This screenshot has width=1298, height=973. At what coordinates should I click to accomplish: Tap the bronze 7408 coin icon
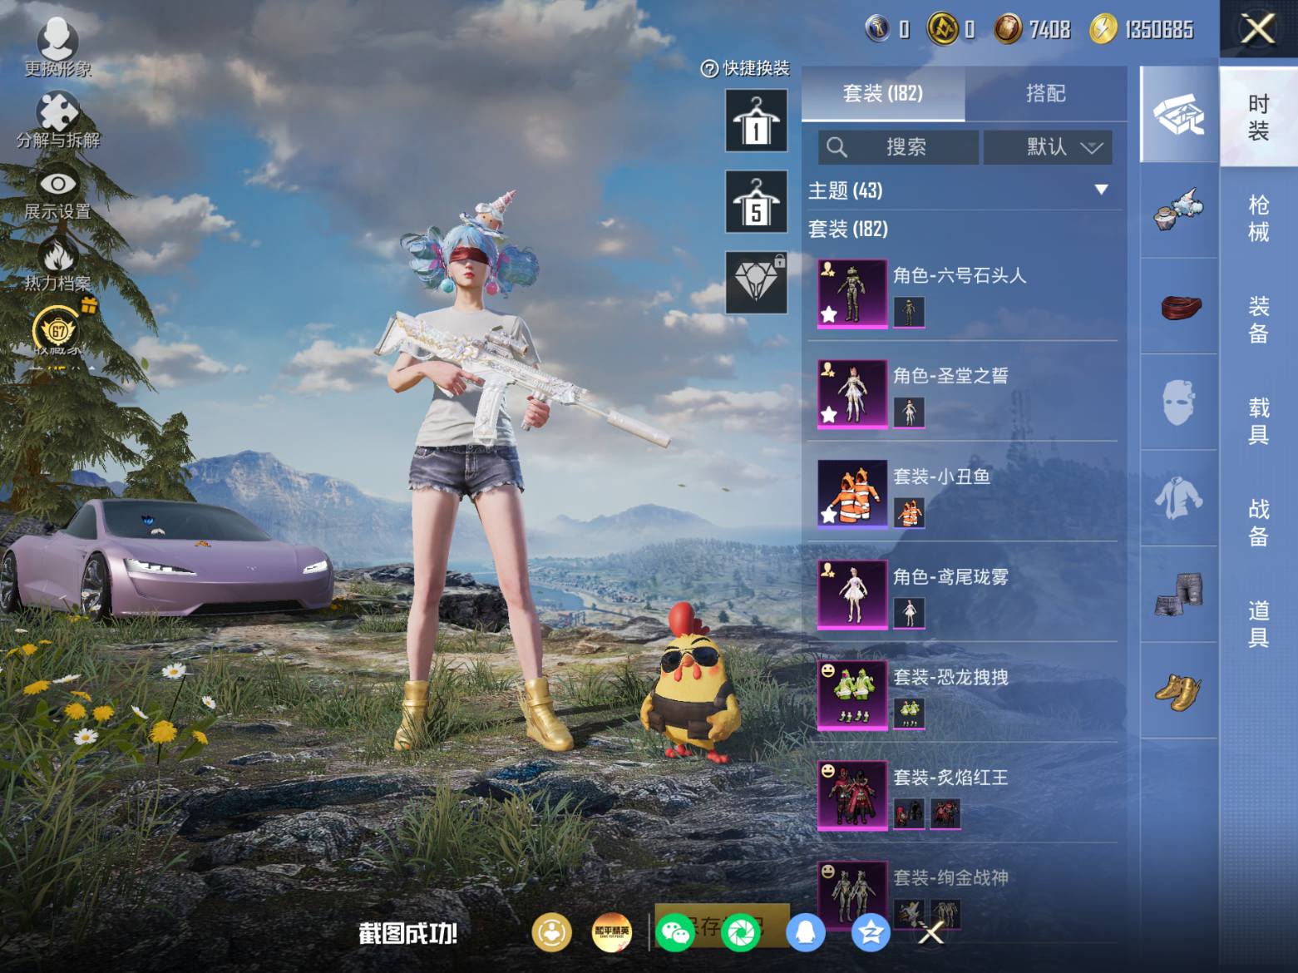click(1008, 30)
